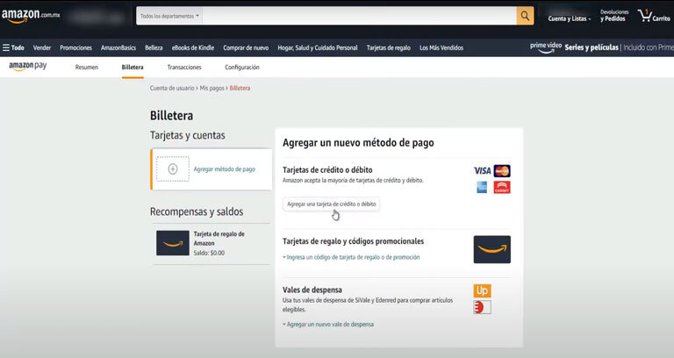Open Tarjetas de regalo navigation link

click(389, 47)
